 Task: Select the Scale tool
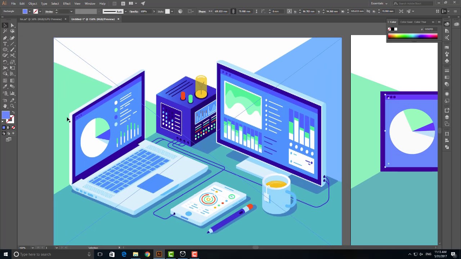(12, 62)
